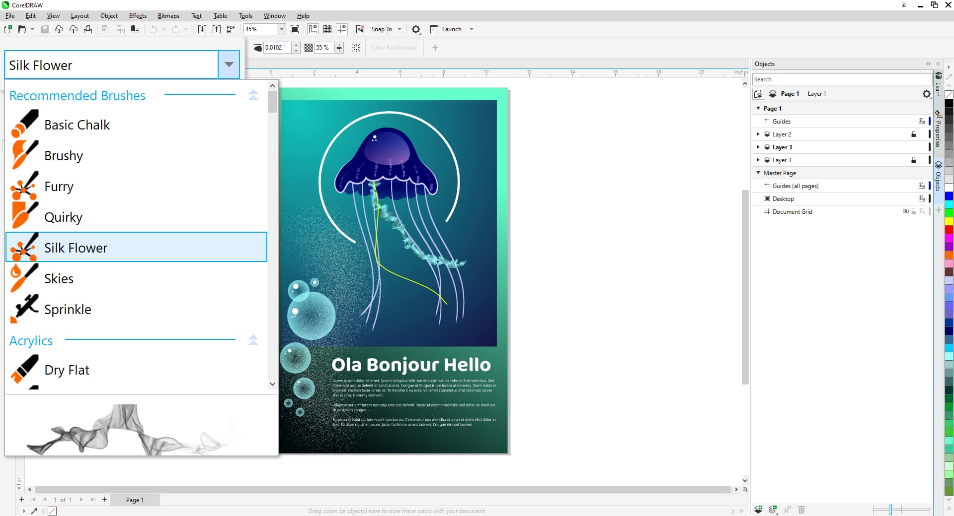
Task: Click the Print icon
Action: 88,29
